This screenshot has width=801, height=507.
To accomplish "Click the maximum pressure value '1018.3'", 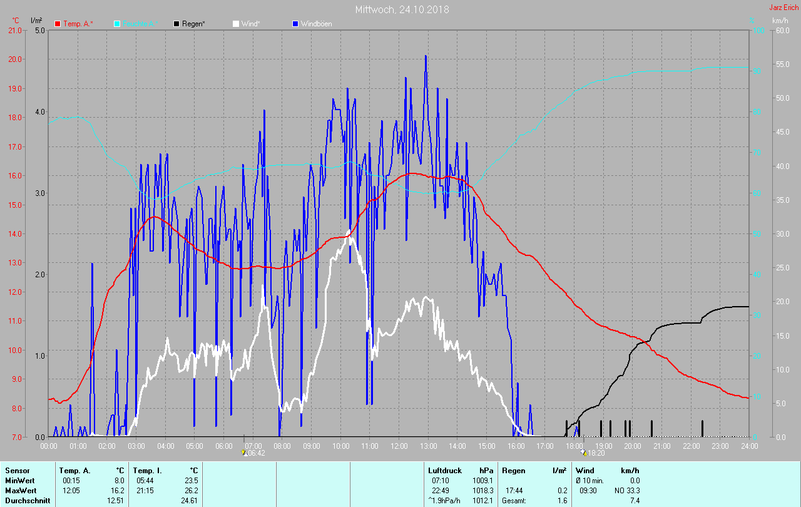I will coord(482,491).
